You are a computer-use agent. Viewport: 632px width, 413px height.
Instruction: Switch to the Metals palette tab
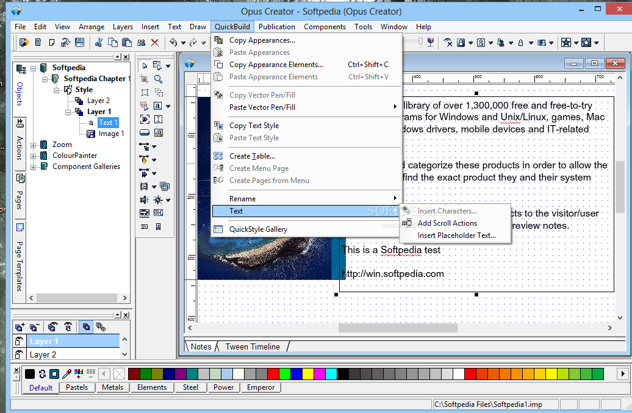point(113,387)
